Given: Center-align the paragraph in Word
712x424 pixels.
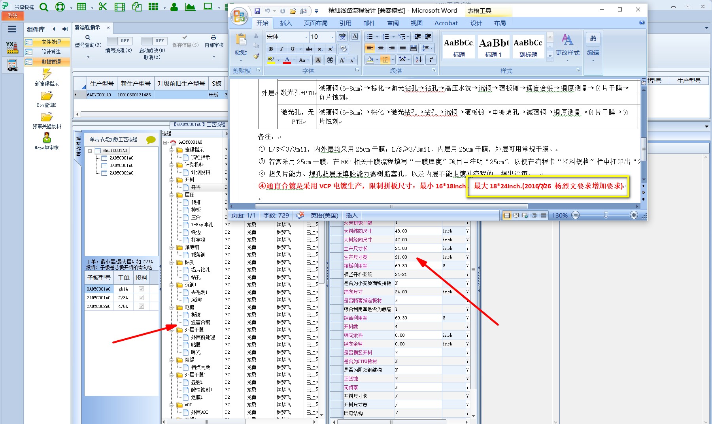Looking at the screenshot, I should click(381, 48).
